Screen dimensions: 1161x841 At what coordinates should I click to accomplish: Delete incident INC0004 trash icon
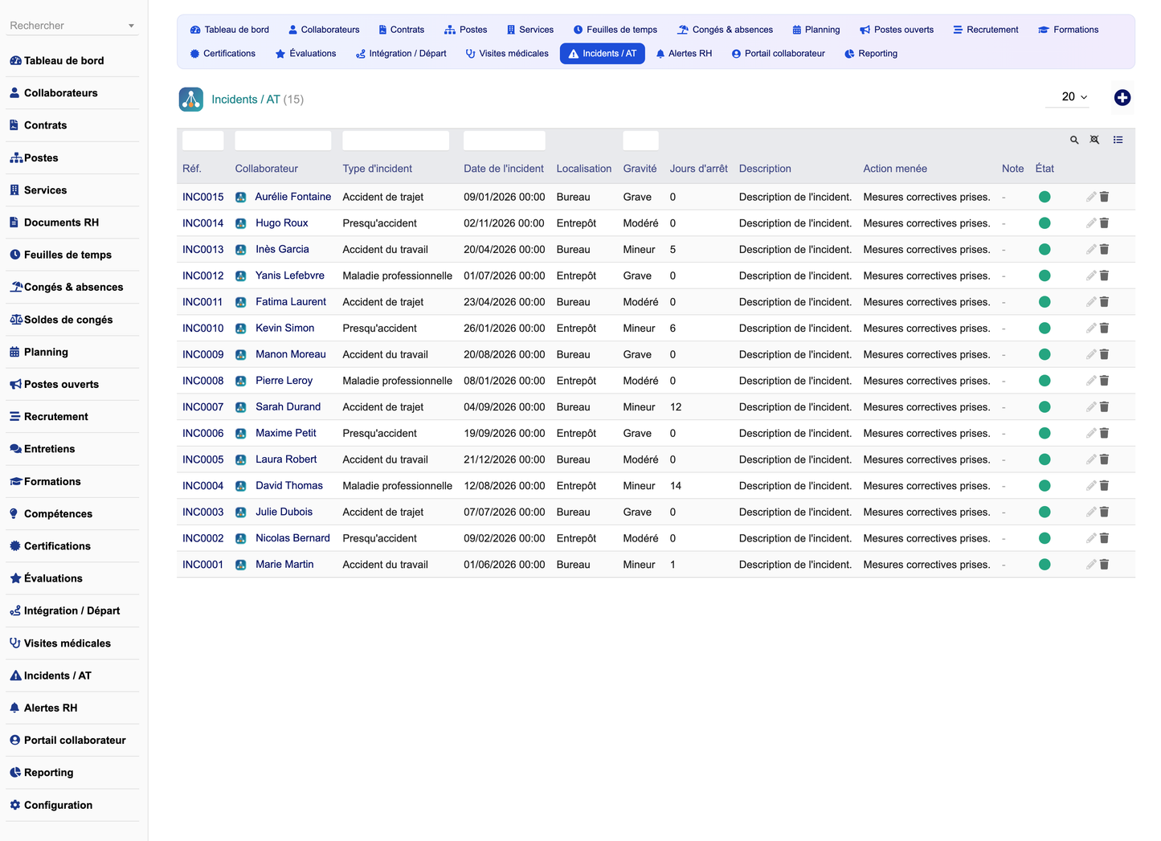click(1104, 486)
